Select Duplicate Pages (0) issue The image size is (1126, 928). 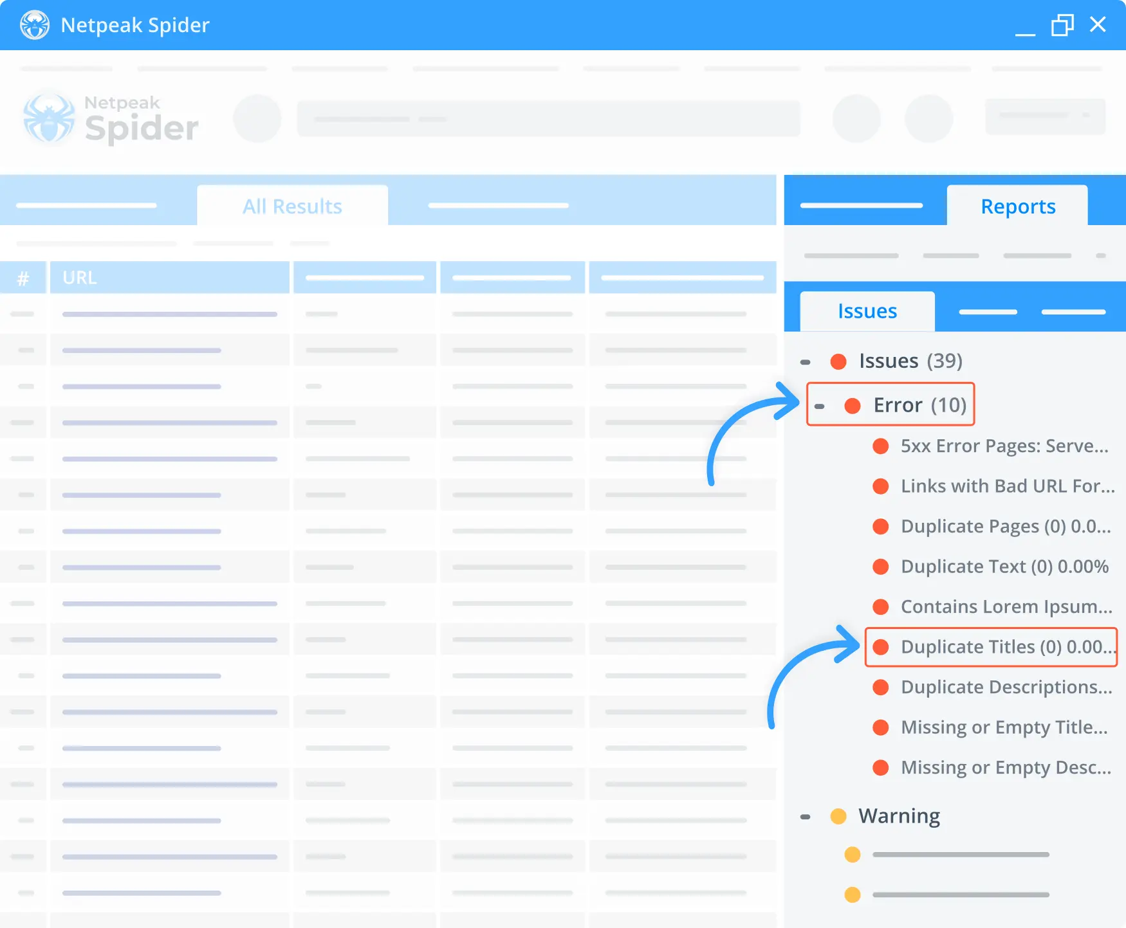[x=1006, y=526]
